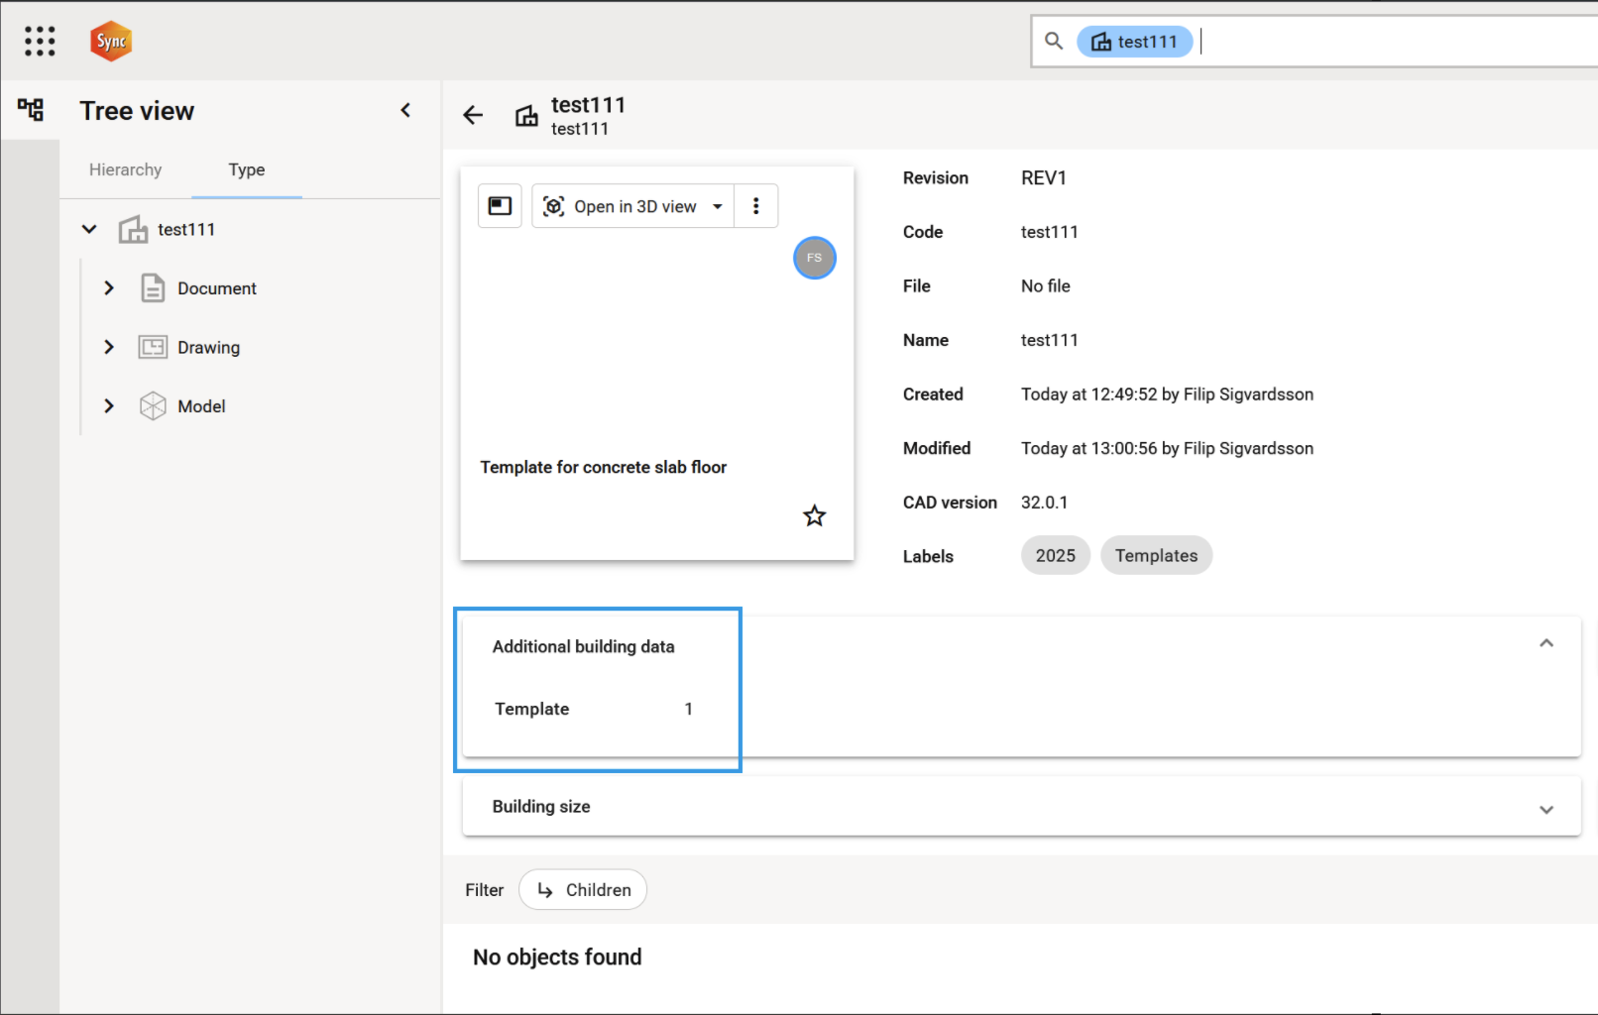Click the Sync application logo
The image size is (1598, 1015).
(x=111, y=41)
